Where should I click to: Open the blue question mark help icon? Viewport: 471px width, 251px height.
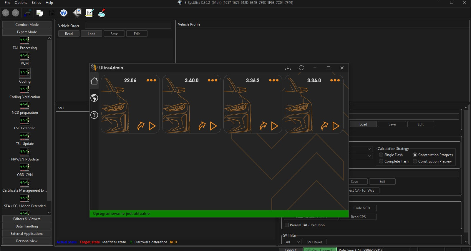click(64, 13)
